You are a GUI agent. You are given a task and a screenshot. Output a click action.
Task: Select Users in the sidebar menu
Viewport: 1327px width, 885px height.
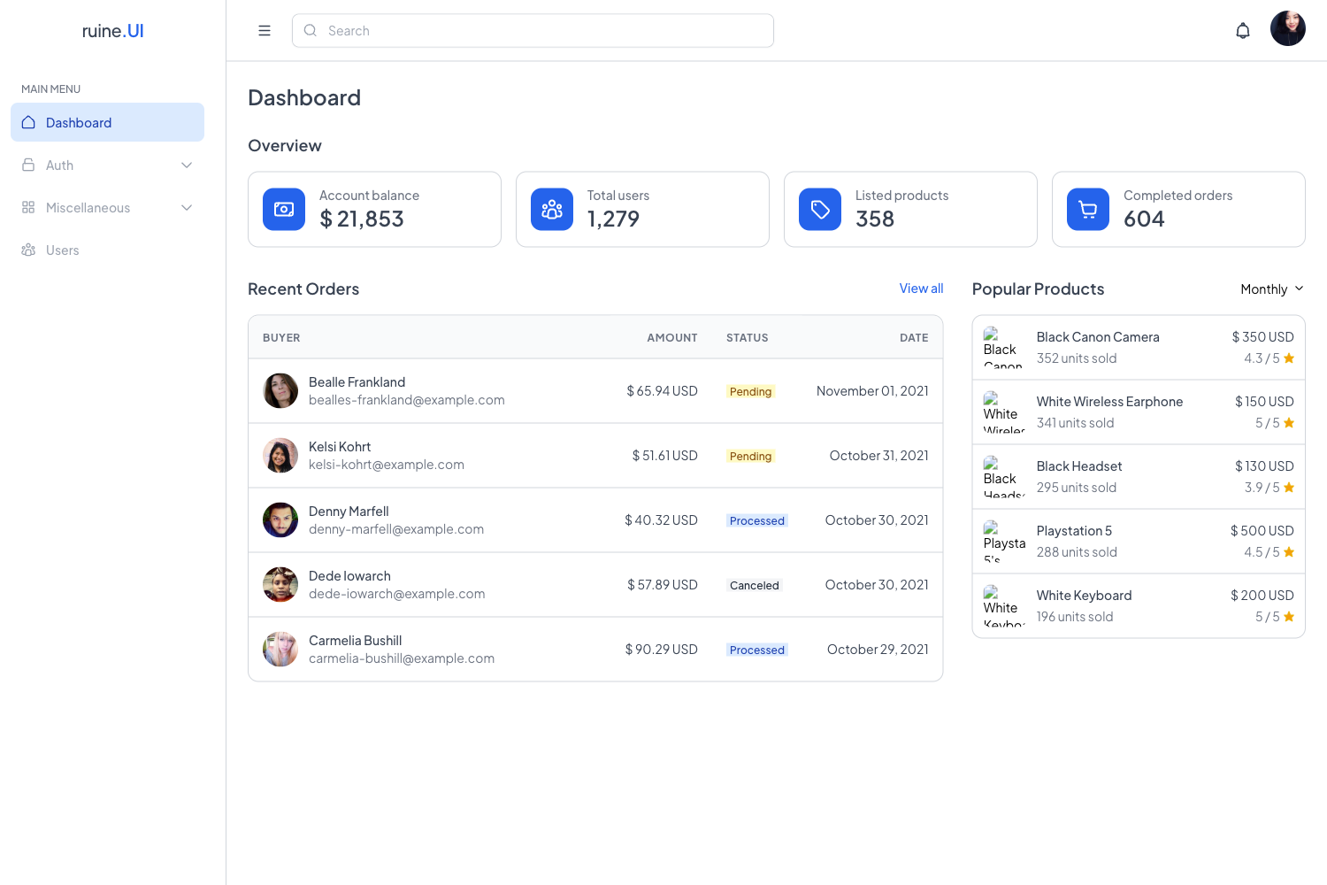click(x=62, y=250)
